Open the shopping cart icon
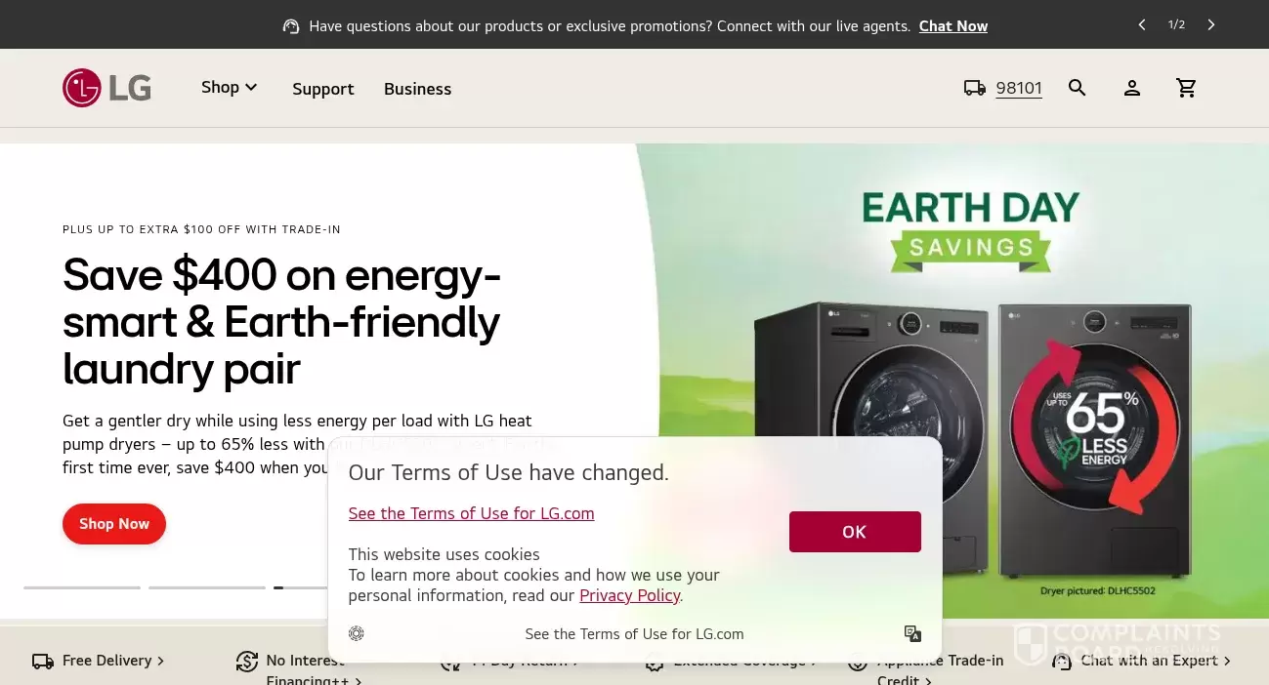This screenshot has height=685, width=1269. coord(1187,88)
